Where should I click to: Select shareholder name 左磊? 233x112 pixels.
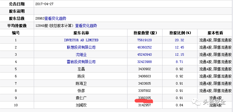click(x=81, y=69)
